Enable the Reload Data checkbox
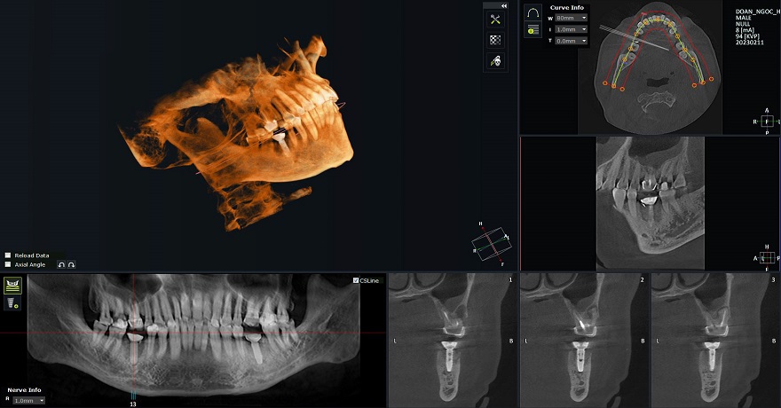The image size is (781, 408). (8, 255)
